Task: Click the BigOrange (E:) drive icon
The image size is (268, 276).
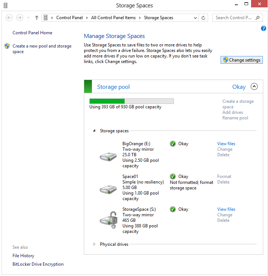Action: click(108, 157)
